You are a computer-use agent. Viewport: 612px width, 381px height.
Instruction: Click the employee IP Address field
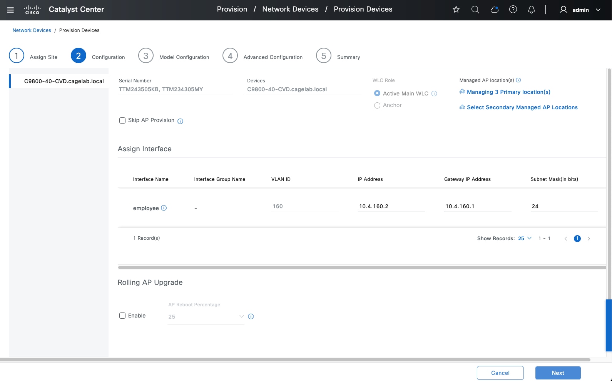391,206
